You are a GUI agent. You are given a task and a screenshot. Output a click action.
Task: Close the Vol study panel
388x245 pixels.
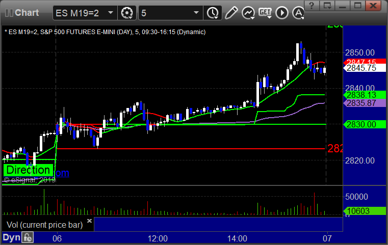[x=89, y=221]
